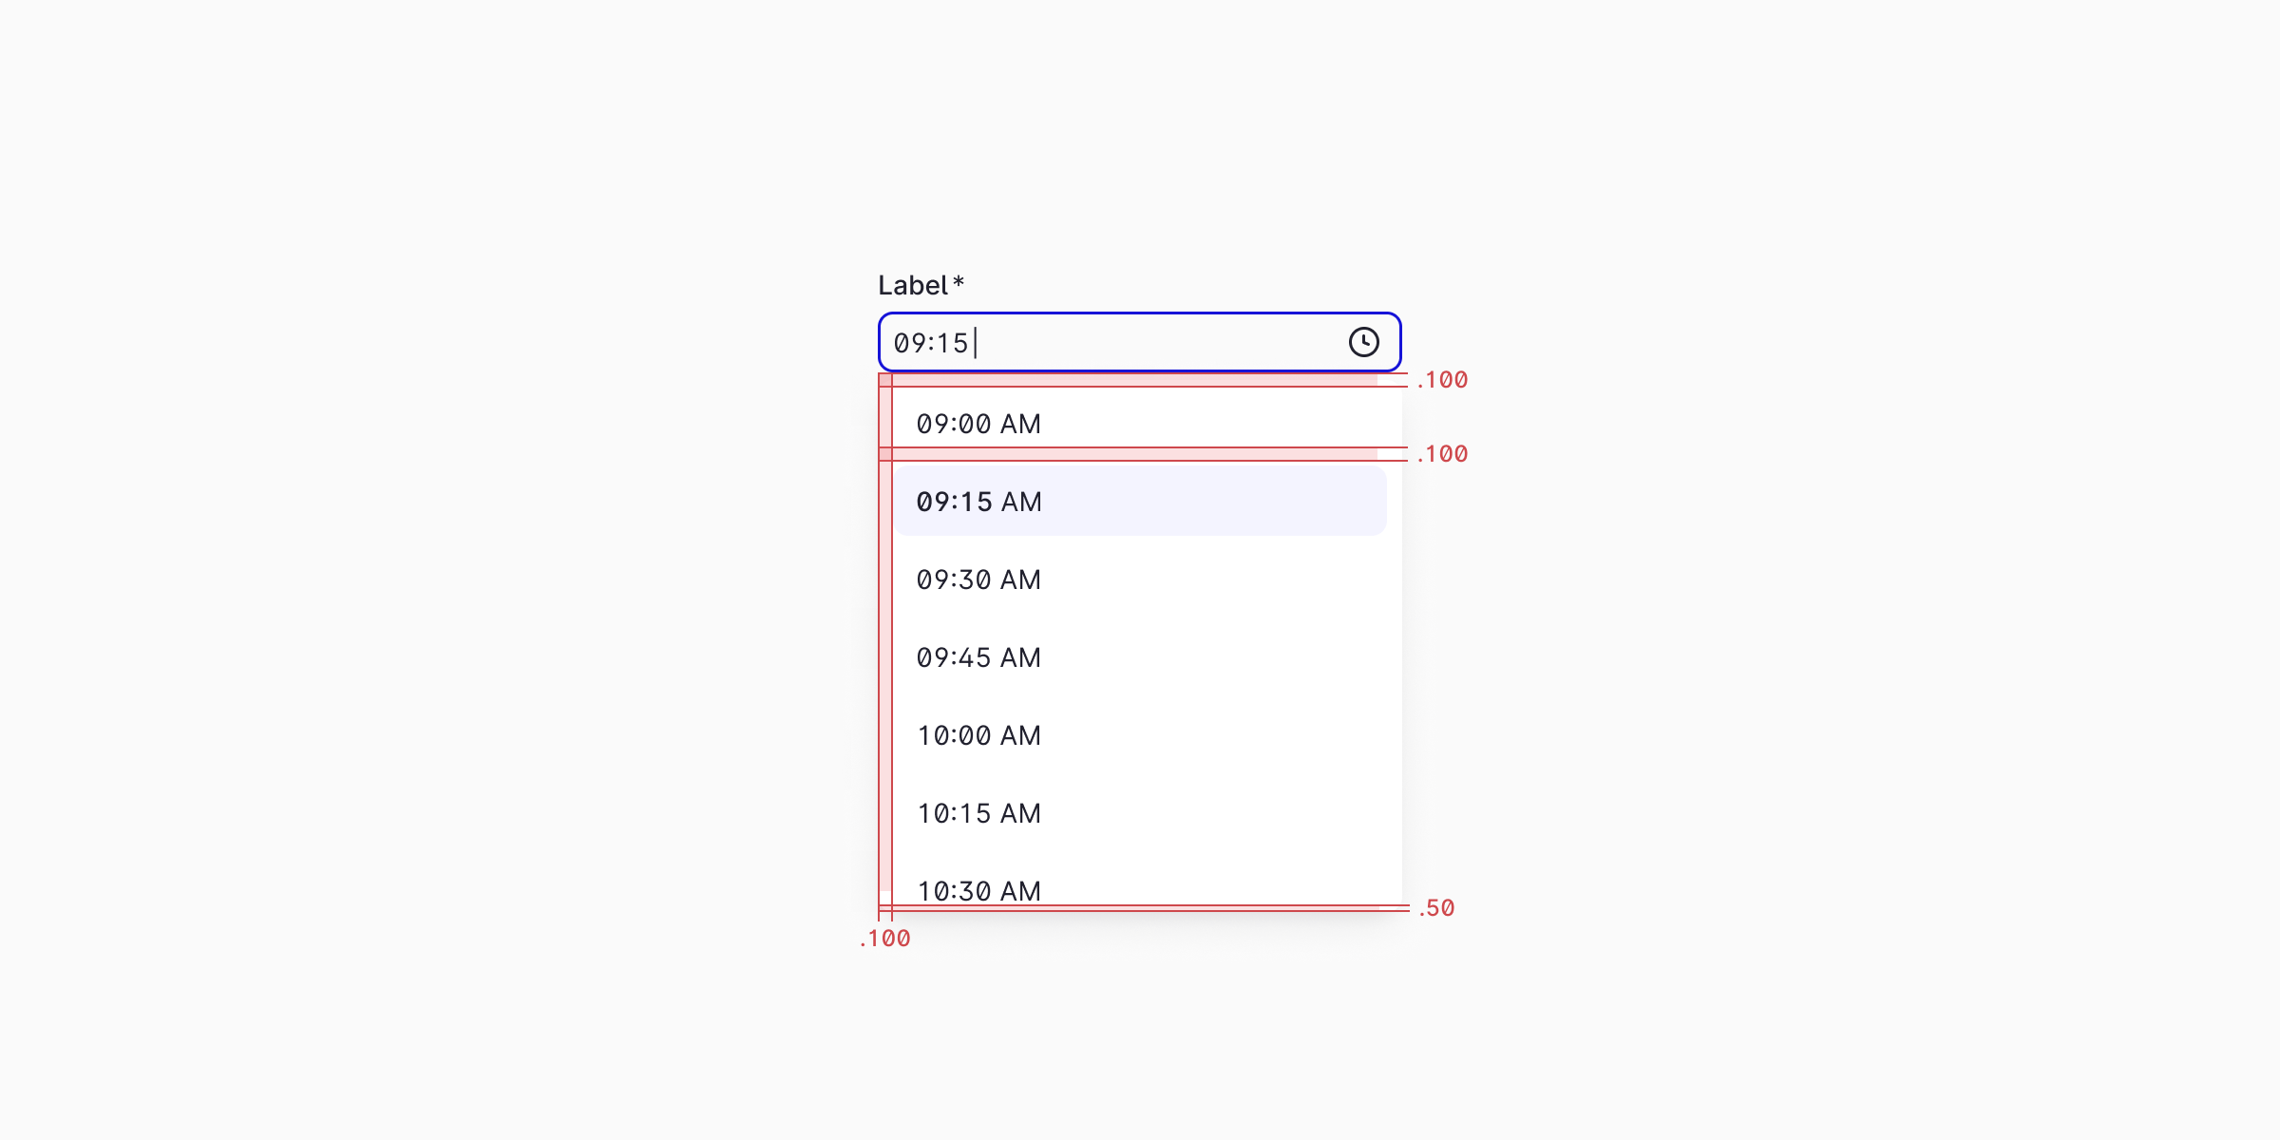
Task: Click the Label text above the field
Action: point(915,282)
